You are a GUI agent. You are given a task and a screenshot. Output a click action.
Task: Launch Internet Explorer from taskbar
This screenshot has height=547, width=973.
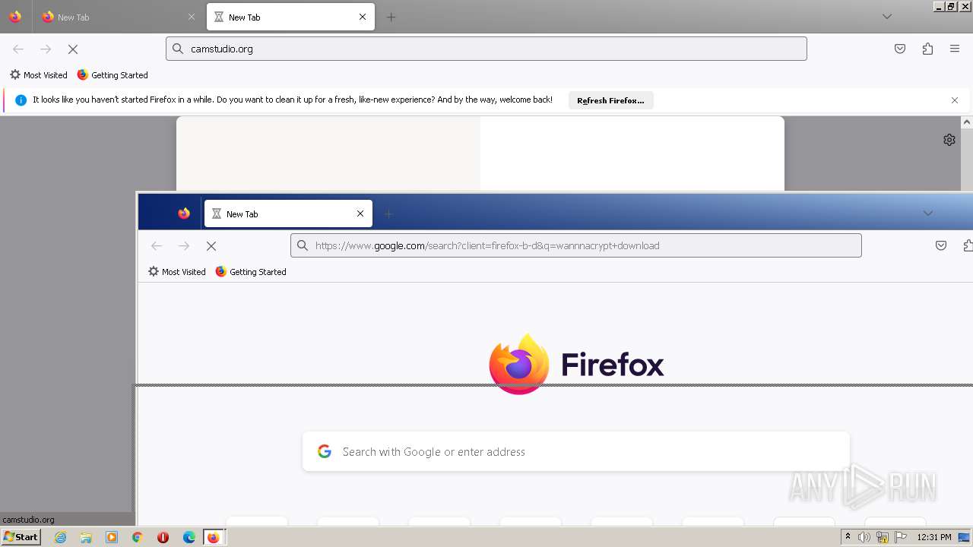[x=61, y=537]
